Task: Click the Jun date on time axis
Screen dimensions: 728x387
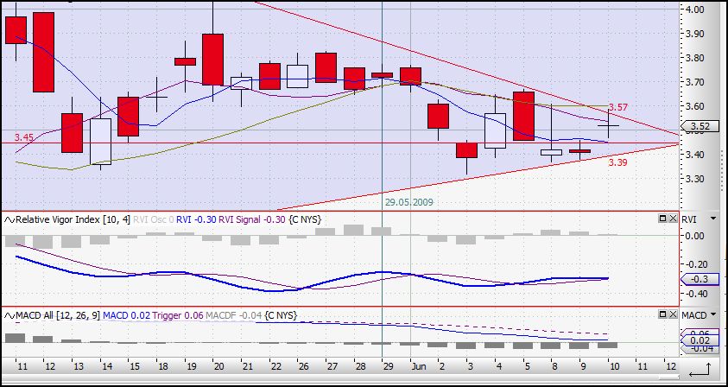Action: (418, 366)
